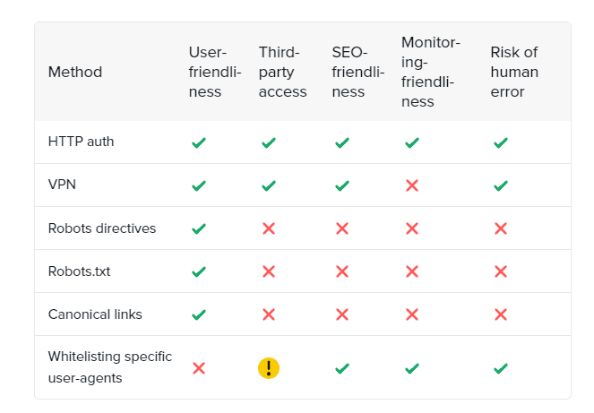Click the Third-party access column header

point(282,72)
